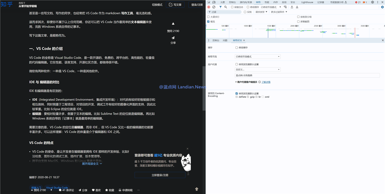This screenshot has height=194, width=385.
Task: Import a HAR file with the upload icon
Action: click(292, 7)
